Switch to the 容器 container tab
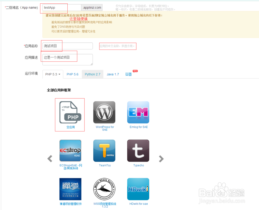The height and width of the screenshot is (210, 259). click(128, 74)
